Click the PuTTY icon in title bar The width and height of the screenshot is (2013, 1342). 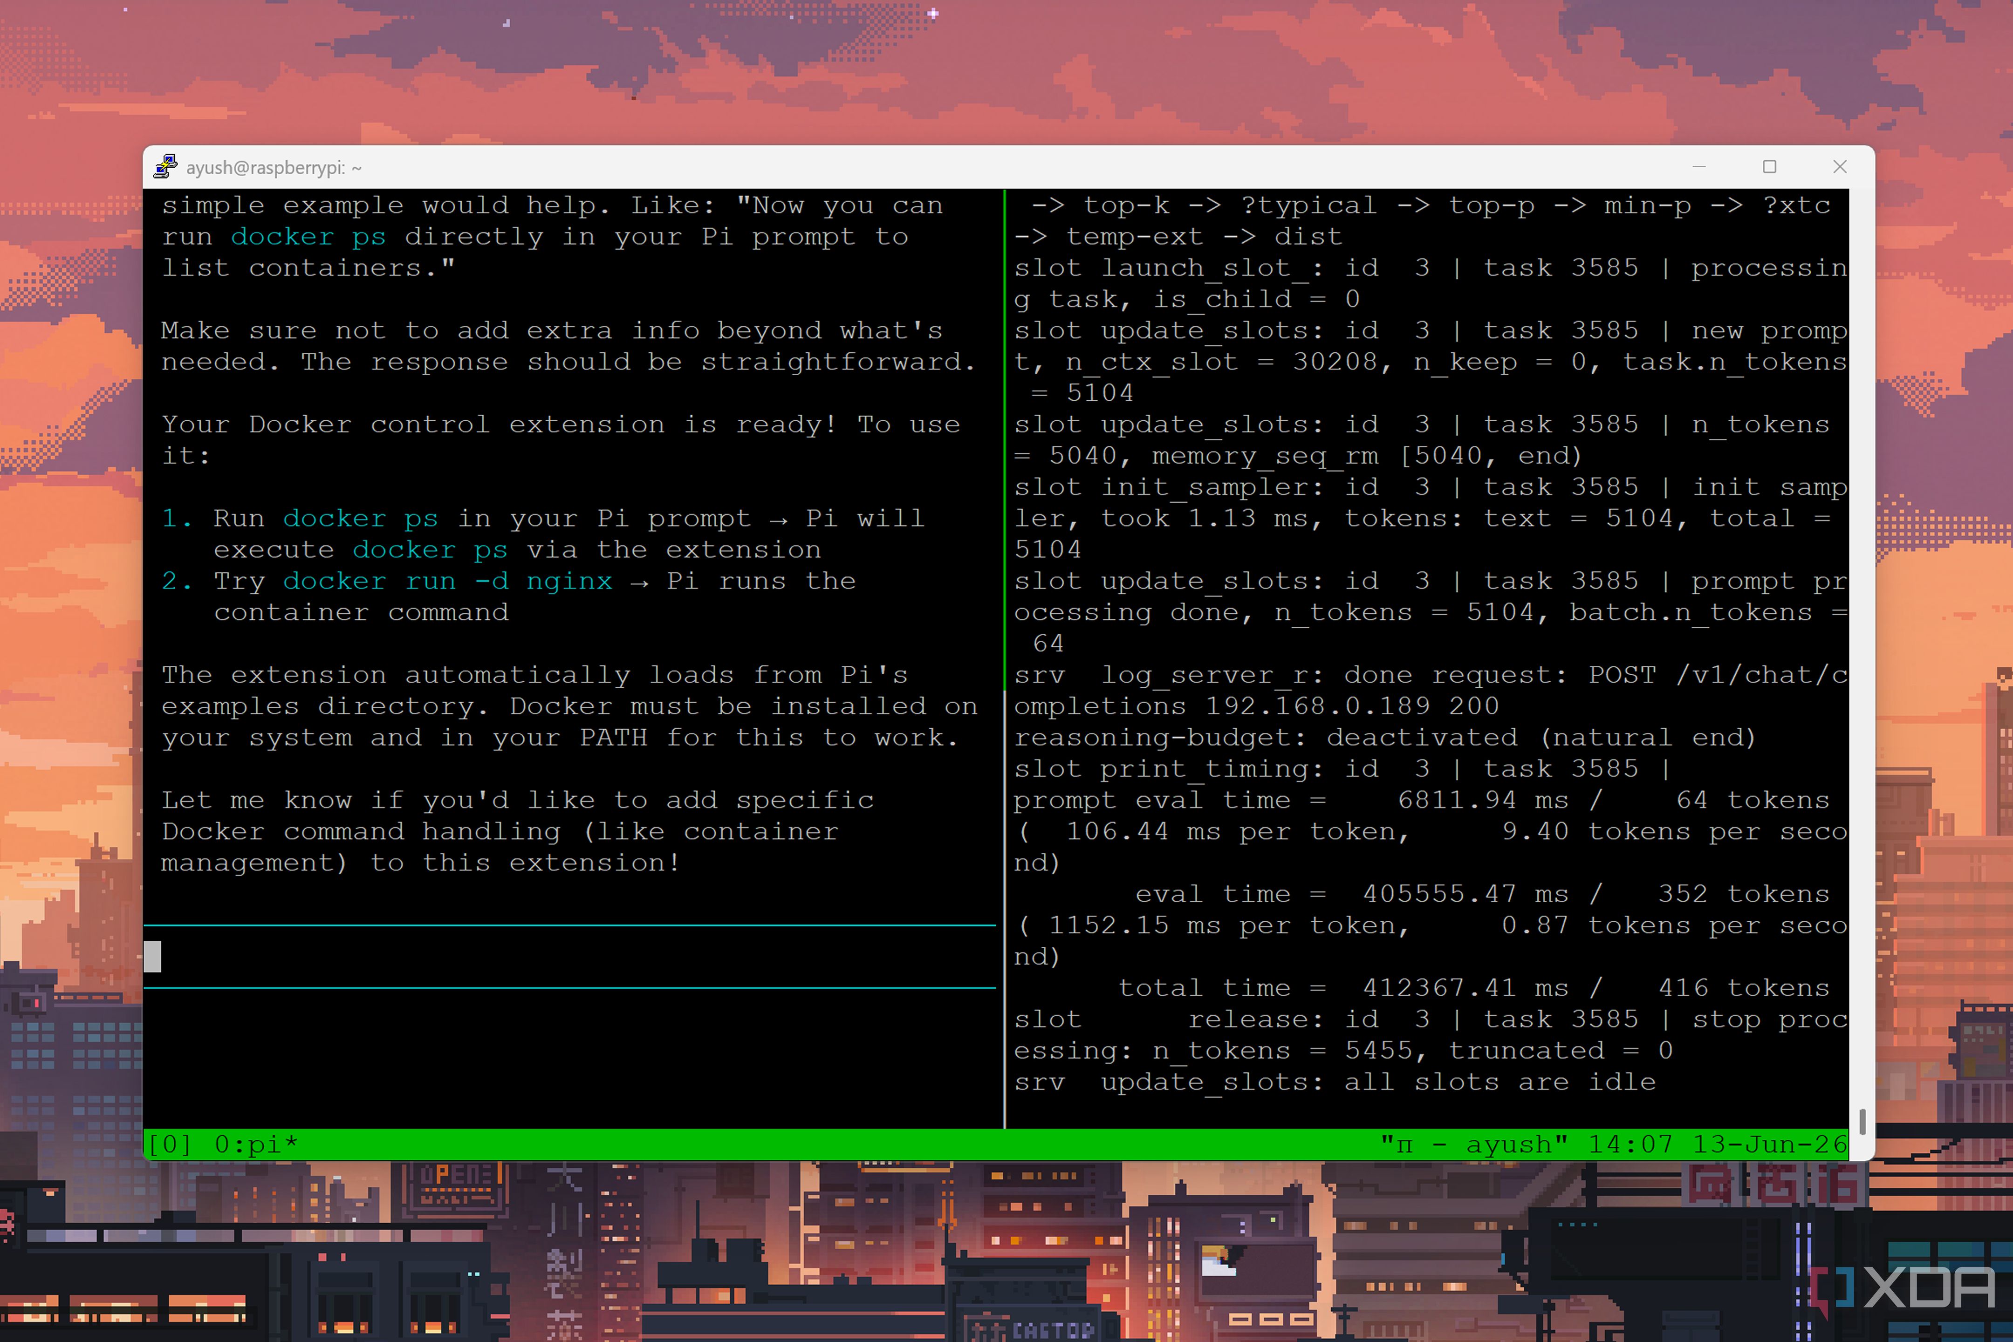pos(165,167)
